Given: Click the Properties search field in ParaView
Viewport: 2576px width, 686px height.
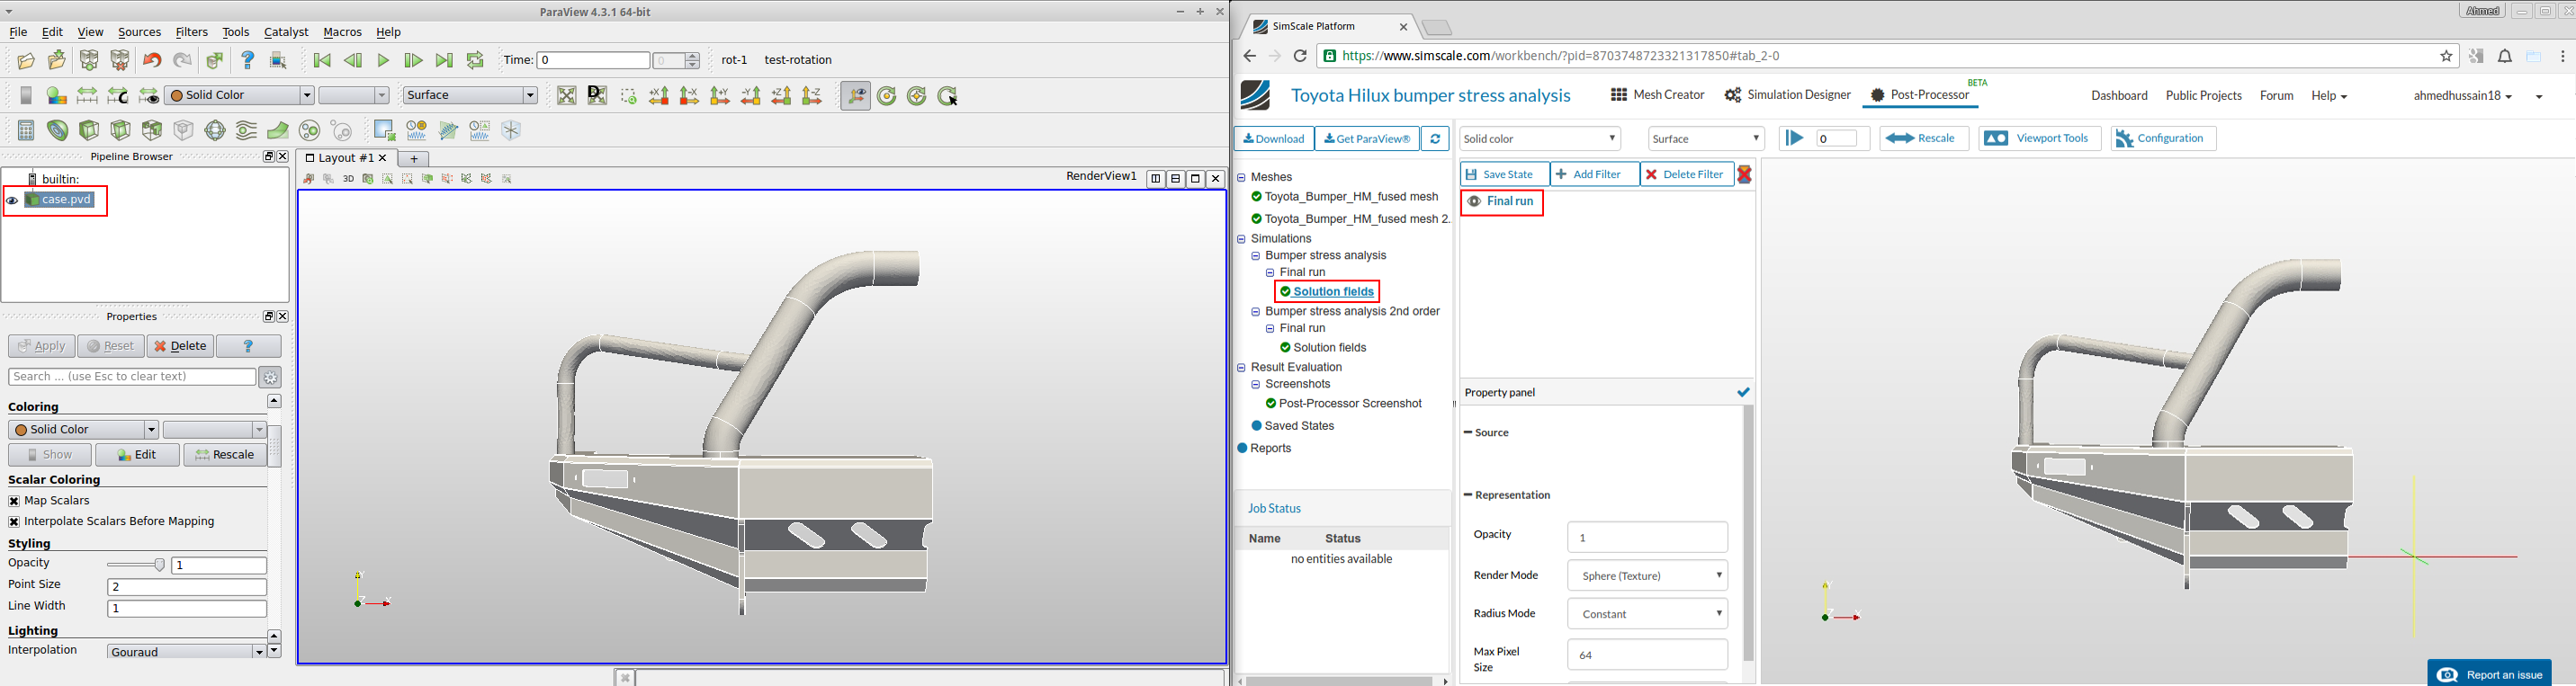Looking at the screenshot, I should pyautogui.click(x=132, y=378).
